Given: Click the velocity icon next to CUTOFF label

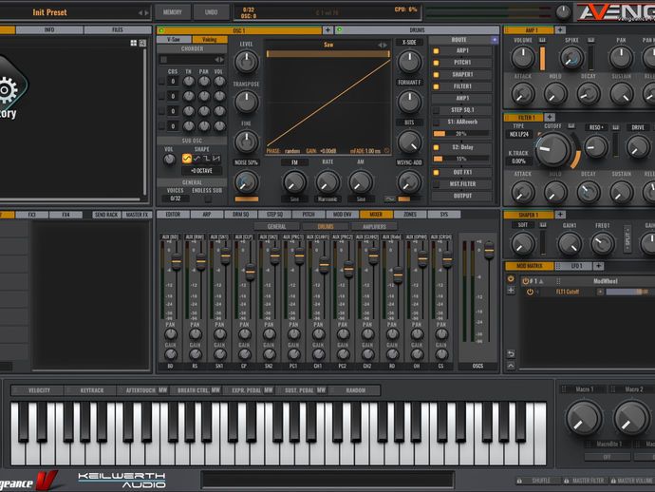Looking at the screenshot, I should tap(571, 126).
